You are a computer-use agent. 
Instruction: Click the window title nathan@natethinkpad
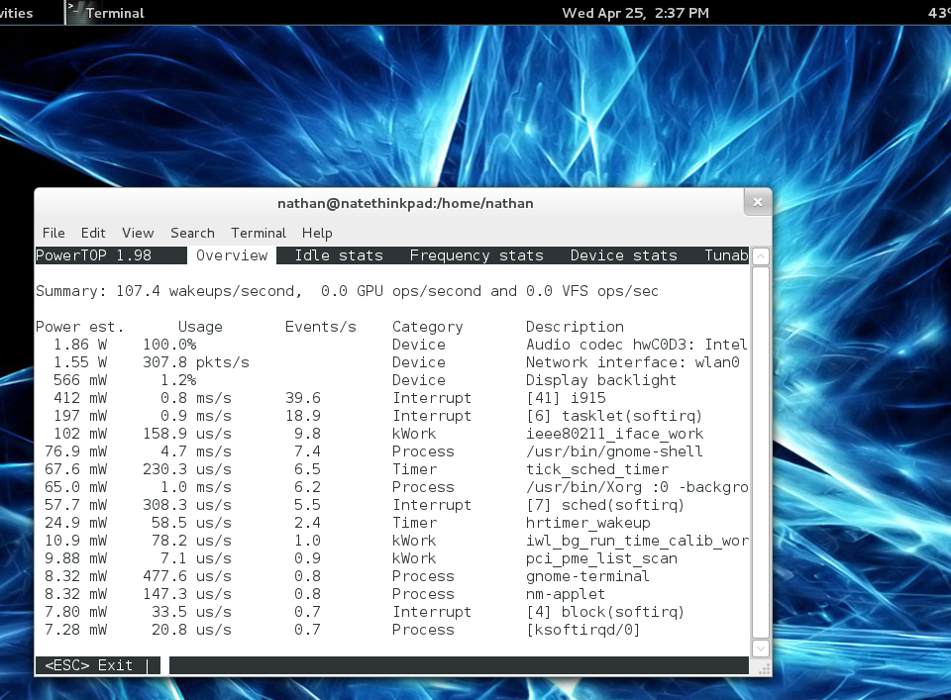coord(405,203)
